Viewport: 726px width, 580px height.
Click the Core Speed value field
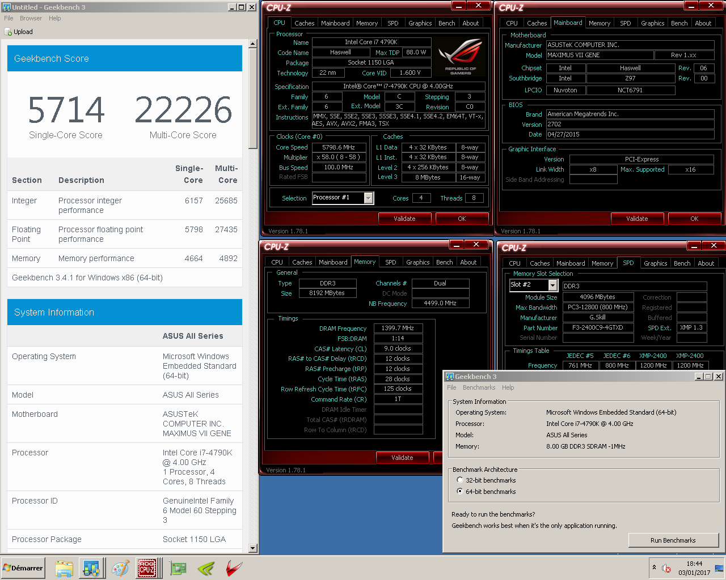coord(339,147)
